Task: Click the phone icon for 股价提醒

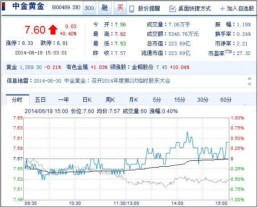Action: [x=132, y=9]
